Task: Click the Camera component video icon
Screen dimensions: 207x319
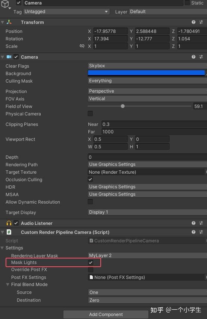Action: 9,57
